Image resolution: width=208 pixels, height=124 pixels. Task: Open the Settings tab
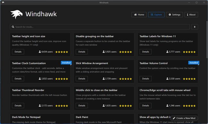[x=174, y=15]
